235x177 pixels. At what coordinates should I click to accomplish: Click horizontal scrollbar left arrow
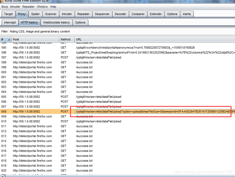2,176
